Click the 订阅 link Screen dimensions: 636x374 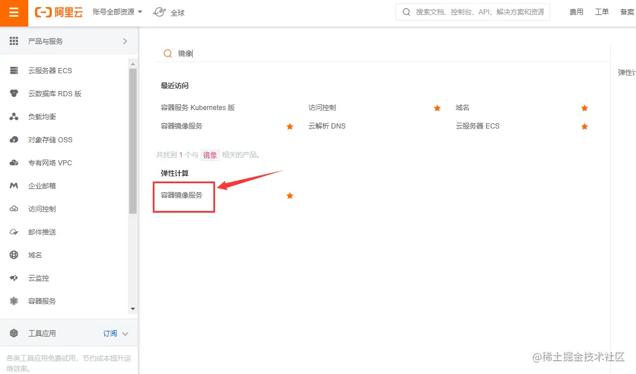[x=110, y=334]
